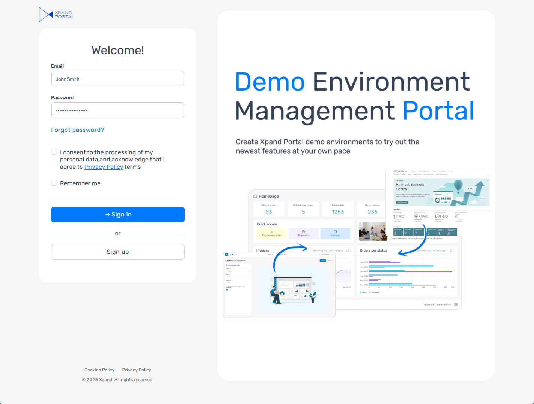This screenshot has height=404, width=534.
Task: Tick the personal data consent checkbox
Action: pos(54,152)
